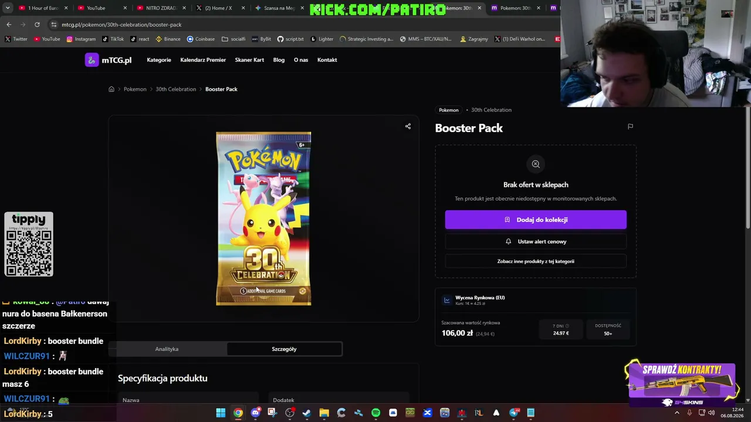This screenshot has height=422, width=751.
Task: Switch to the Analityka tab
Action: 167,349
